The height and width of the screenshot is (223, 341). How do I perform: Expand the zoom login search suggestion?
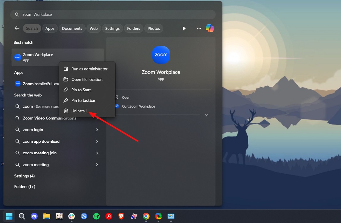pyautogui.click(x=97, y=130)
